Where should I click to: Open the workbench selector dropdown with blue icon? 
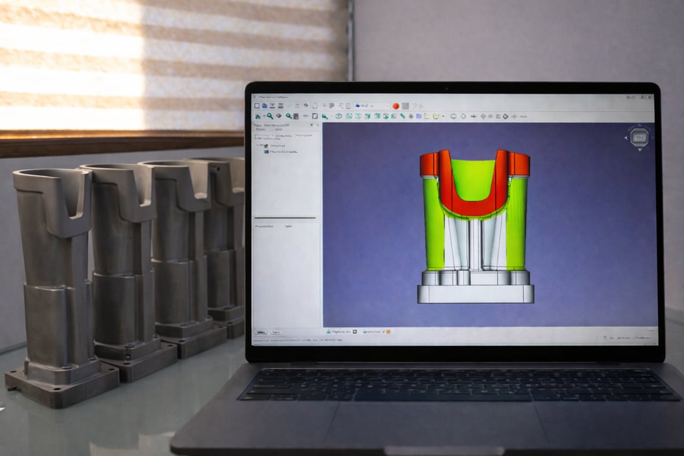pyautogui.click(x=371, y=106)
